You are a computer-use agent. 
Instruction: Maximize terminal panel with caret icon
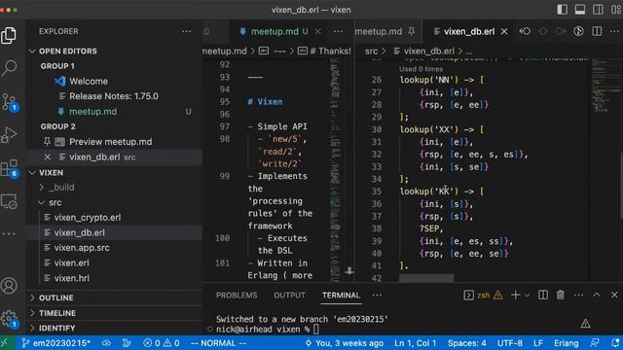pyautogui.click(x=597, y=295)
